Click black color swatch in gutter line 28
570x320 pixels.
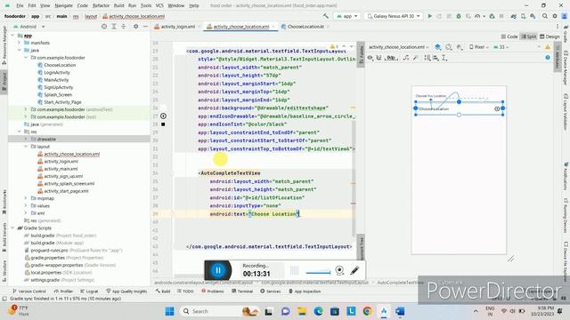(x=163, y=124)
